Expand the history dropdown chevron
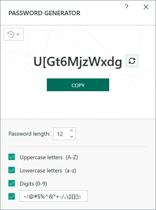This screenshot has height=210, width=156. [18, 34]
